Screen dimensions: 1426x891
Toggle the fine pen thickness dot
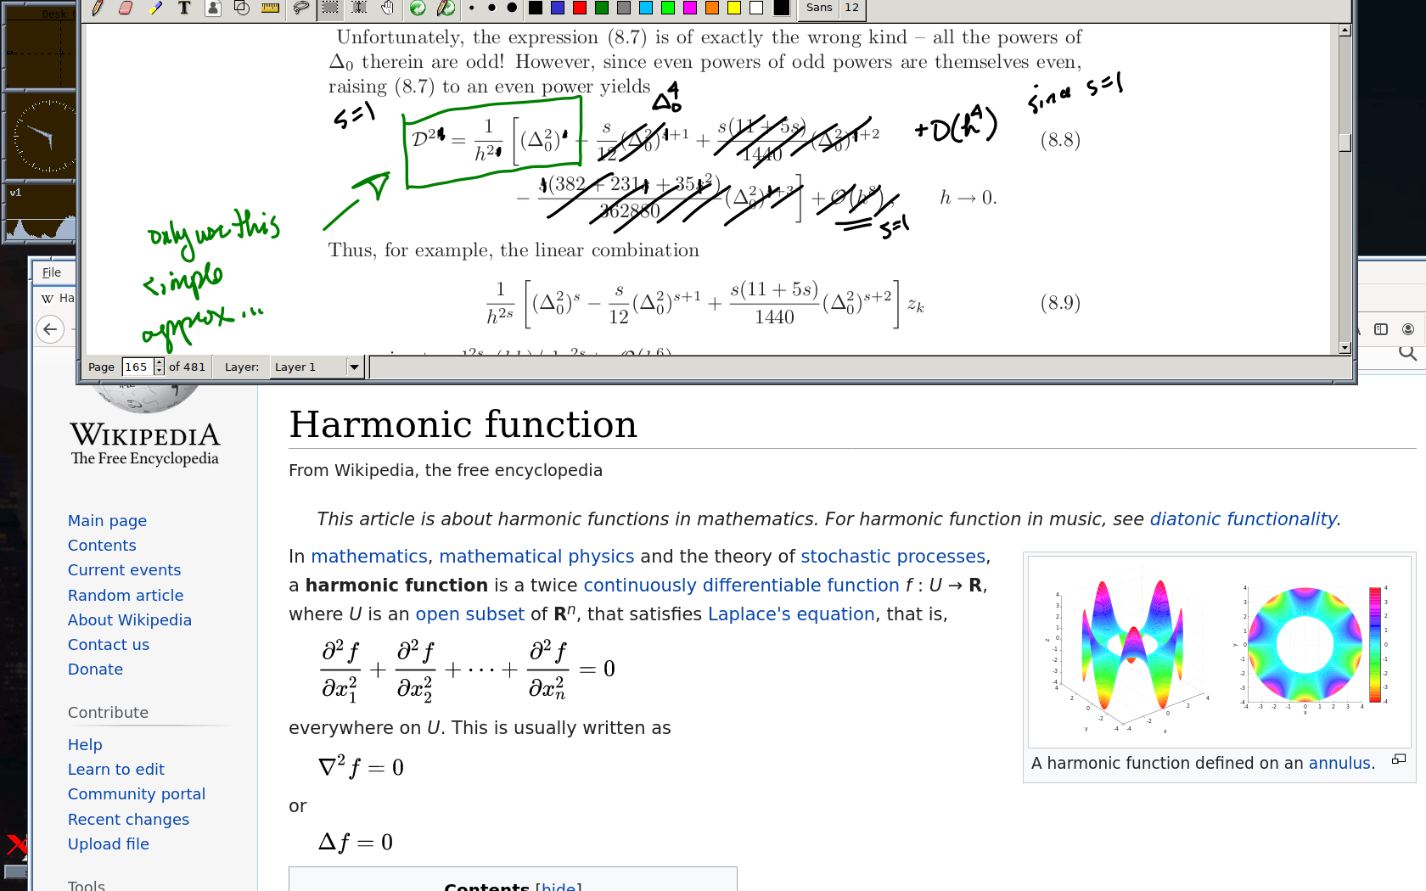click(472, 8)
